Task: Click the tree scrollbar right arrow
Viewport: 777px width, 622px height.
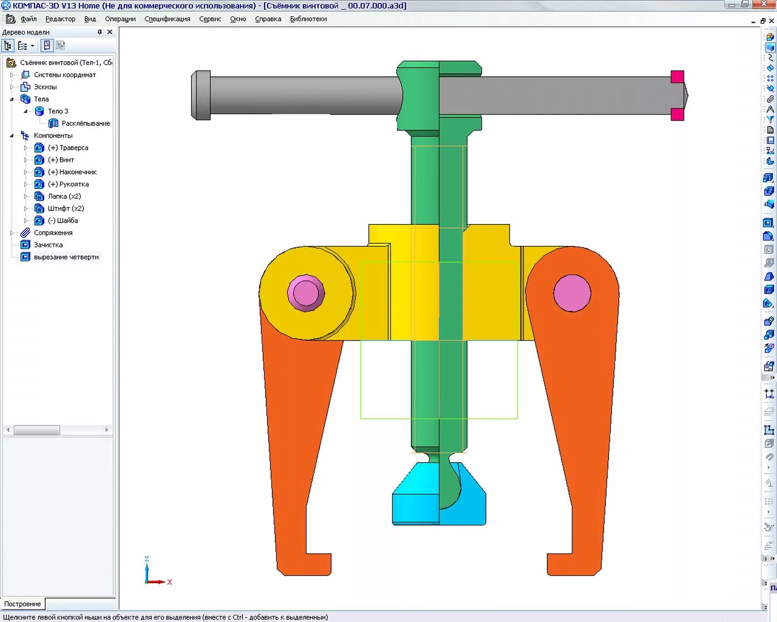Action: (107, 430)
